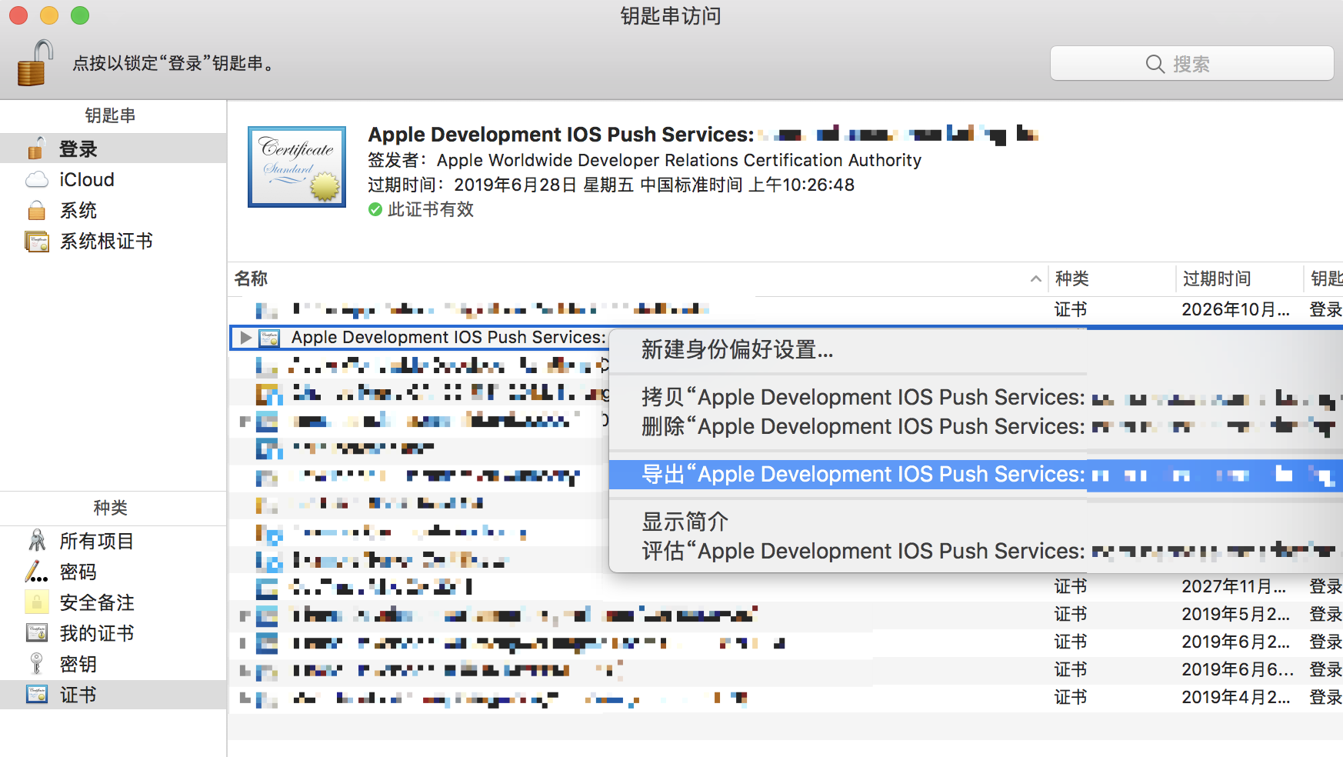Click the large certificate thumbnail image
1343x757 pixels.
pos(297,167)
